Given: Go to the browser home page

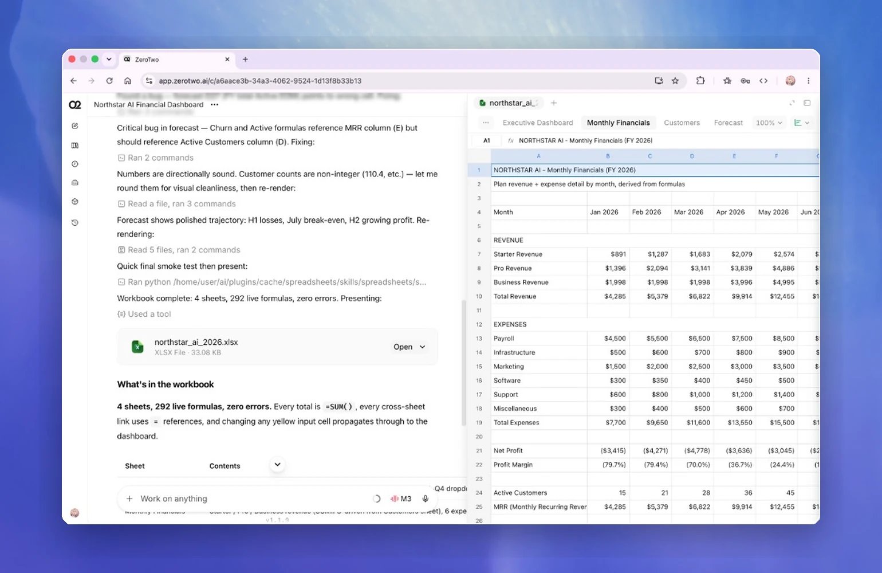Looking at the screenshot, I should click(x=128, y=81).
